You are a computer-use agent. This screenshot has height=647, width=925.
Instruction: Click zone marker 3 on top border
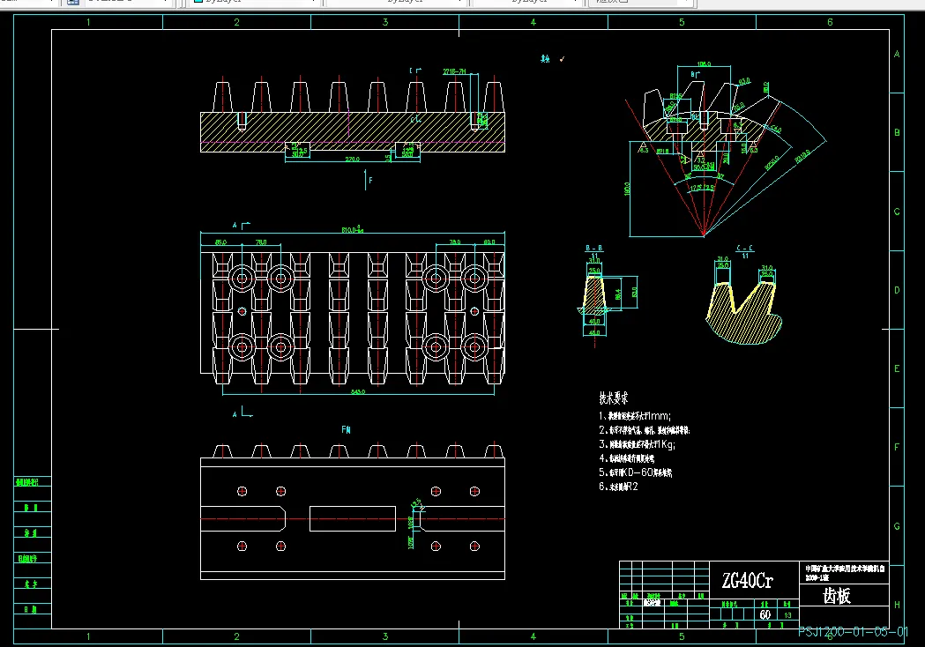[385, 22]
